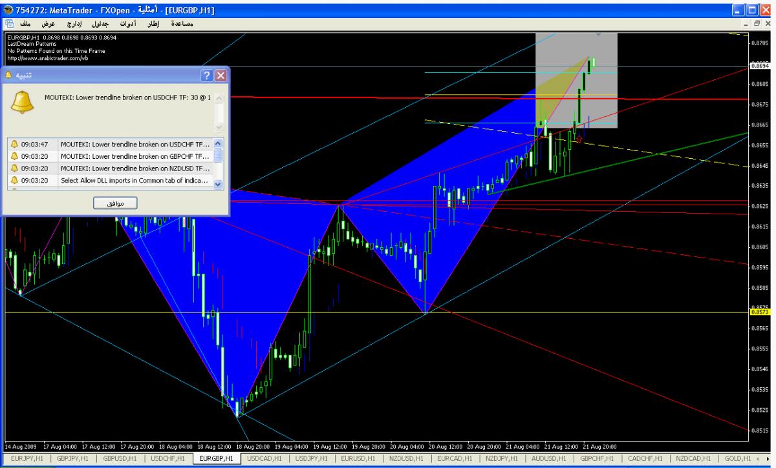Screen dimensions: 776x468
Task: Close the تنبيه alert dialog
Action: 220,76
